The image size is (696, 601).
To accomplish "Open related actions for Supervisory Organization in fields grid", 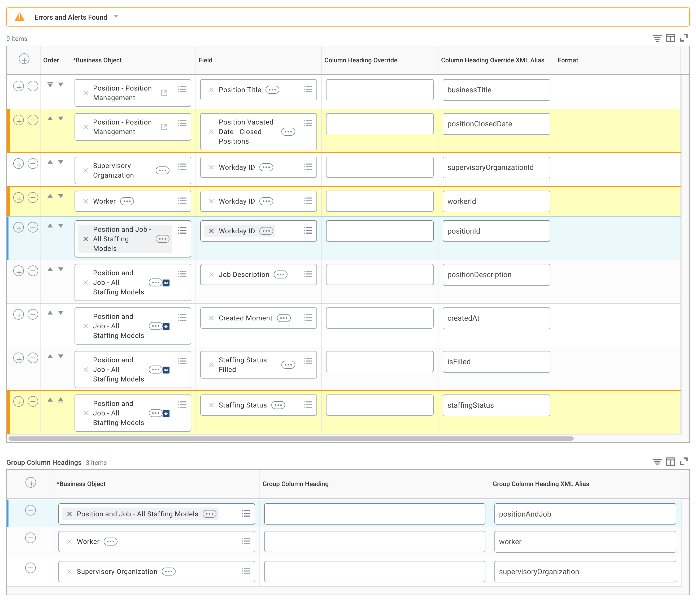I will coord(163,170).
